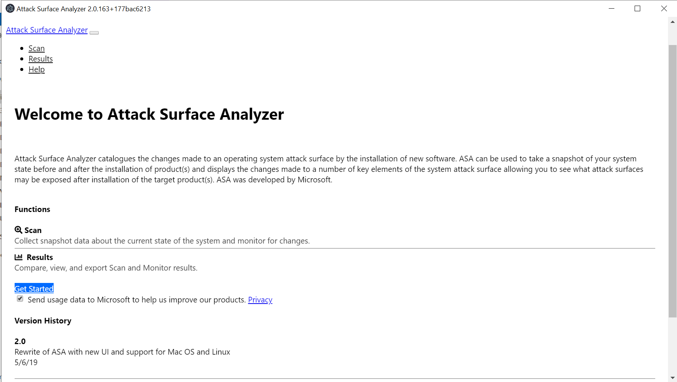Select the magnifier icon beside Scan
The width and height of the screenshot is (677, 382).
[x=18, y=230]
